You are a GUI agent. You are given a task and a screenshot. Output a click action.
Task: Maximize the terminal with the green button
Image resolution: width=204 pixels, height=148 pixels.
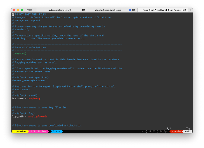pyautogui.click(x=22, y=10)
